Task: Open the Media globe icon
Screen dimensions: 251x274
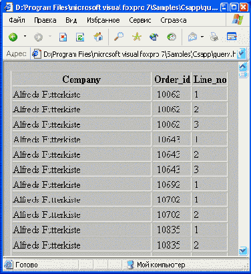Action: coord(154,37)
